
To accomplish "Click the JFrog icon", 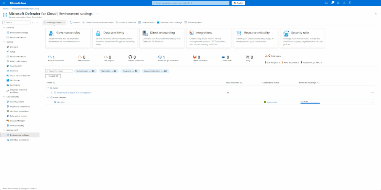I will 248,57.
